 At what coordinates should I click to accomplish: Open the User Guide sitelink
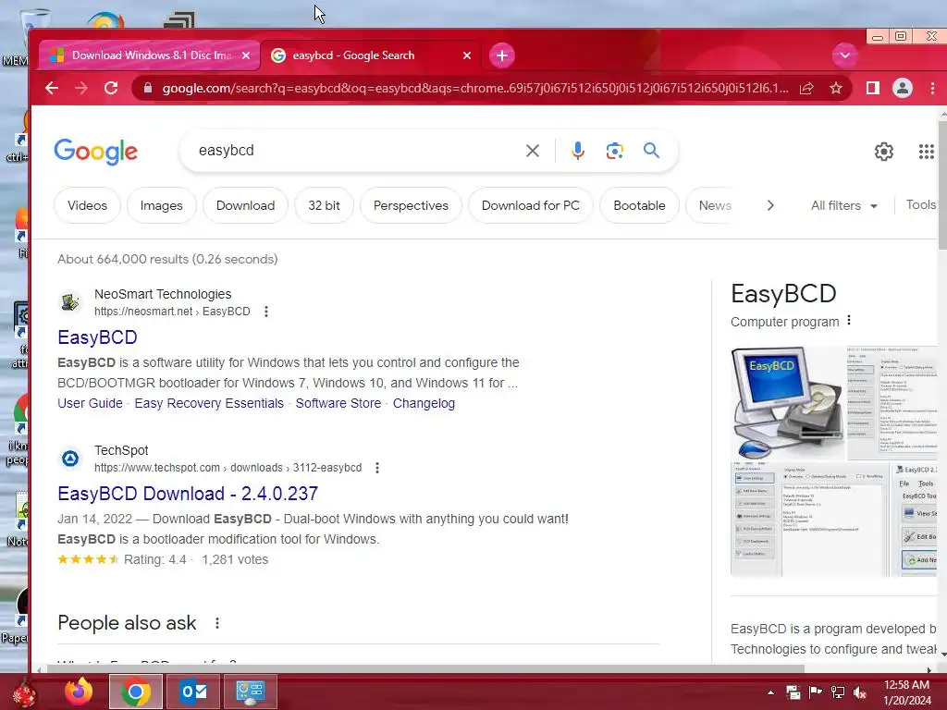click(90, 403)
